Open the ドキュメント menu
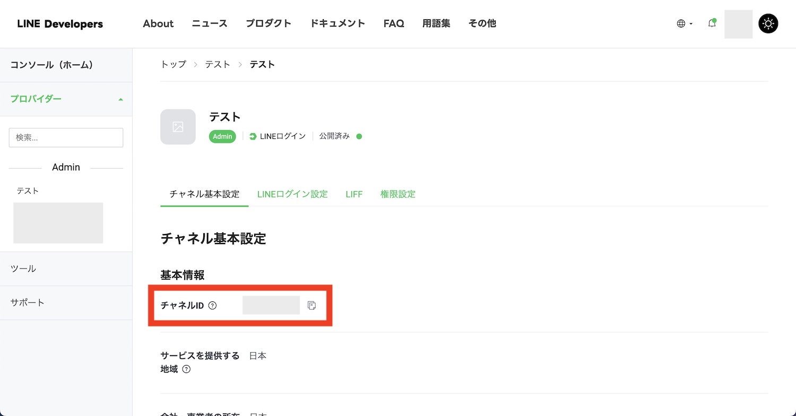The image size is (796, 416). 338,23
